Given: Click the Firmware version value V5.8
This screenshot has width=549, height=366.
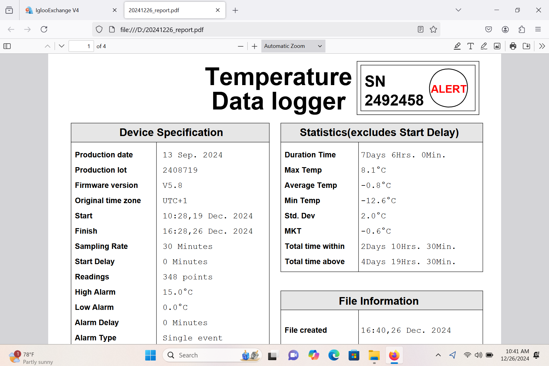Looking at the screenshot, I should coord(172,185).
